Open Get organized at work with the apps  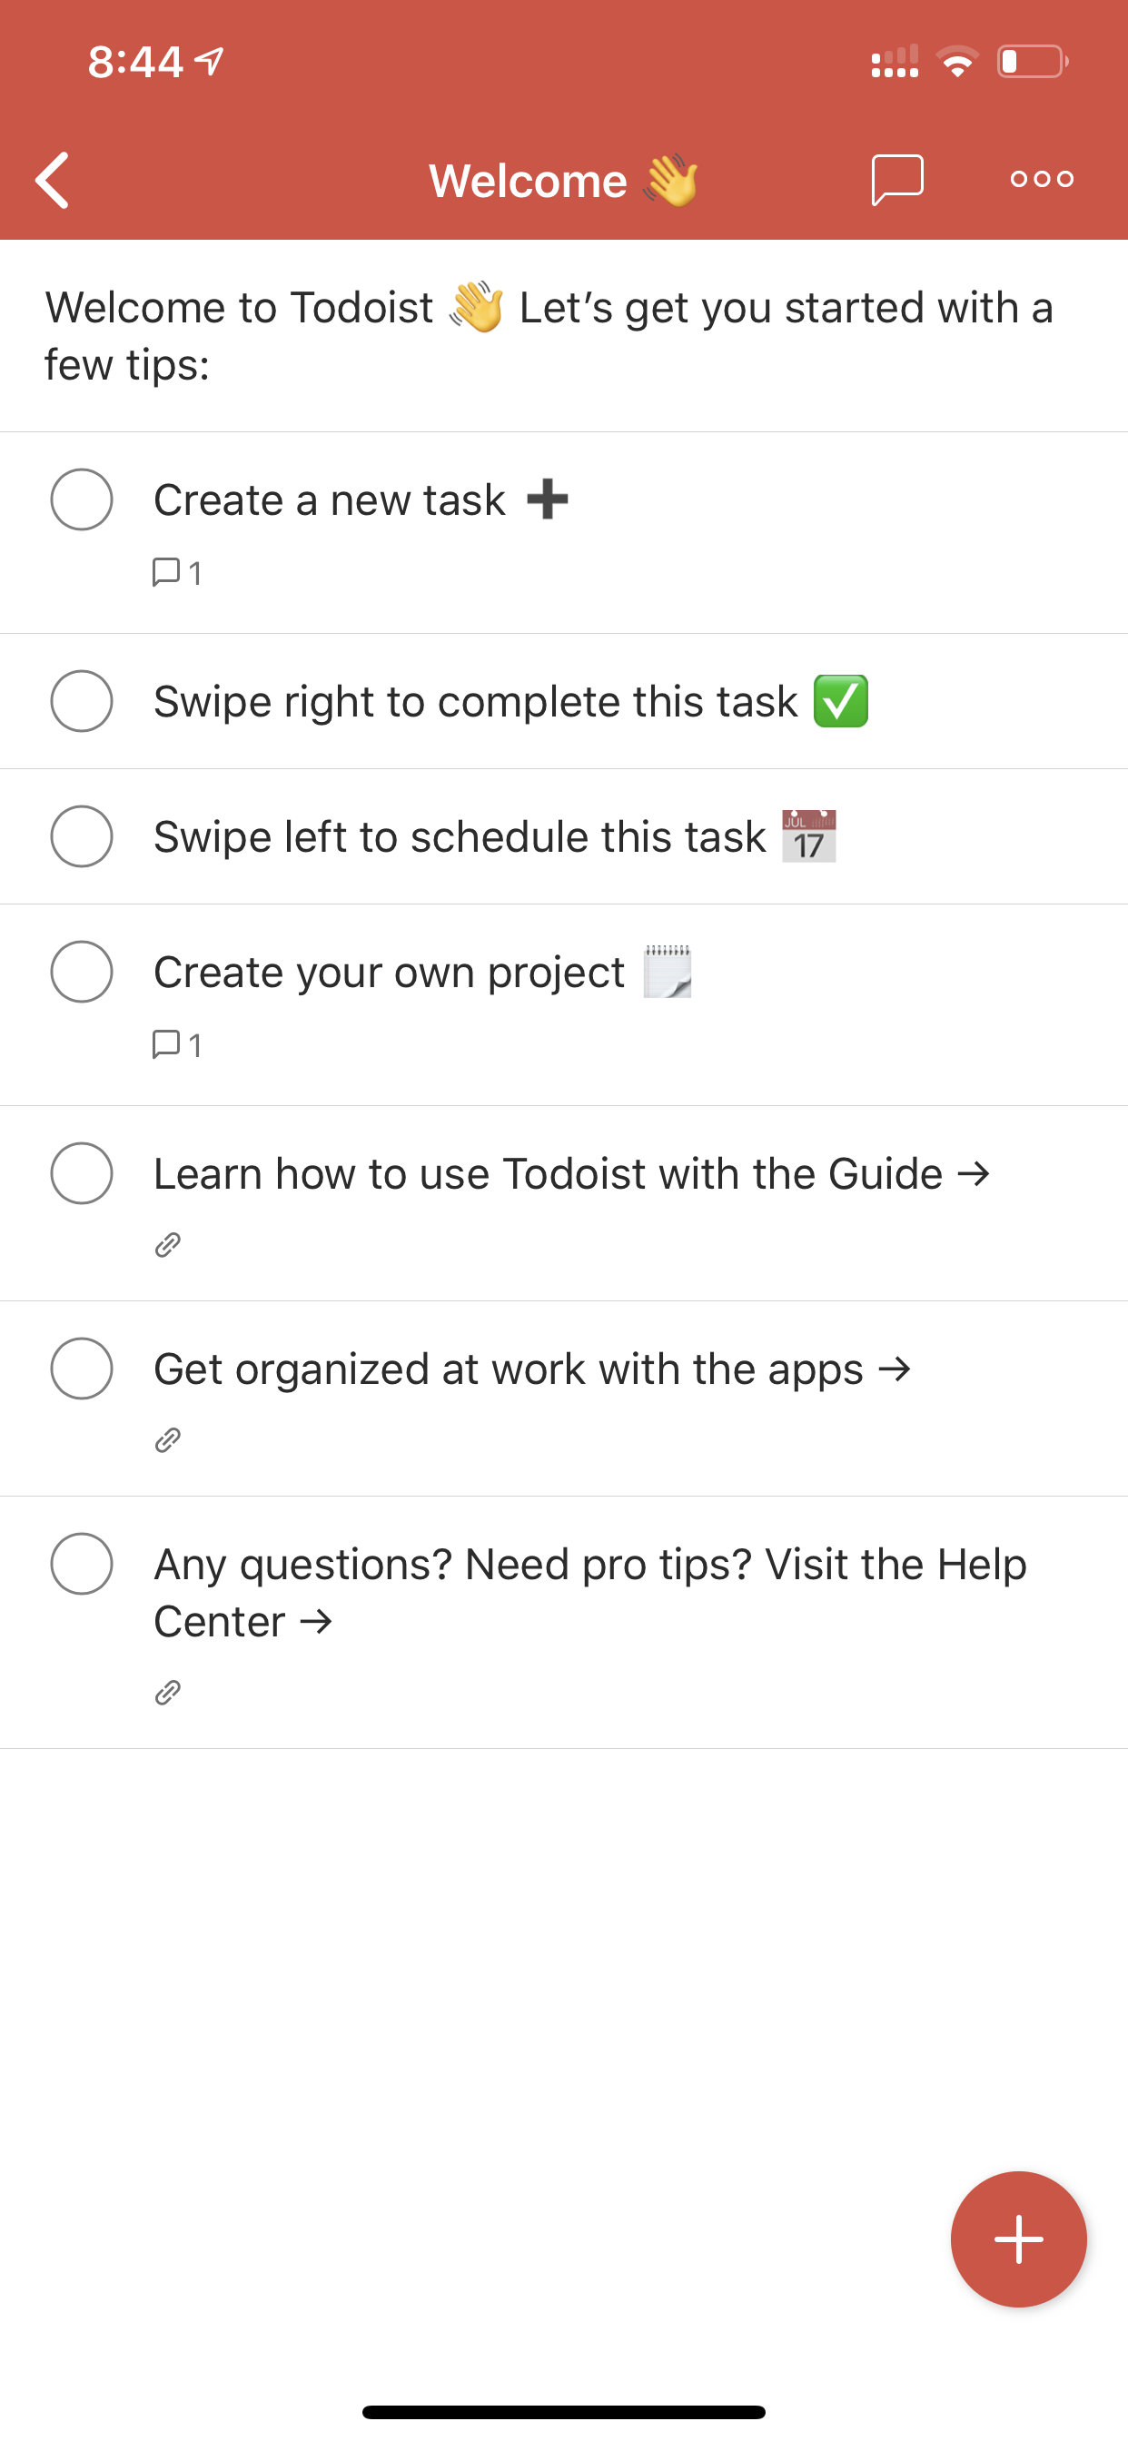pos(532,1369)
